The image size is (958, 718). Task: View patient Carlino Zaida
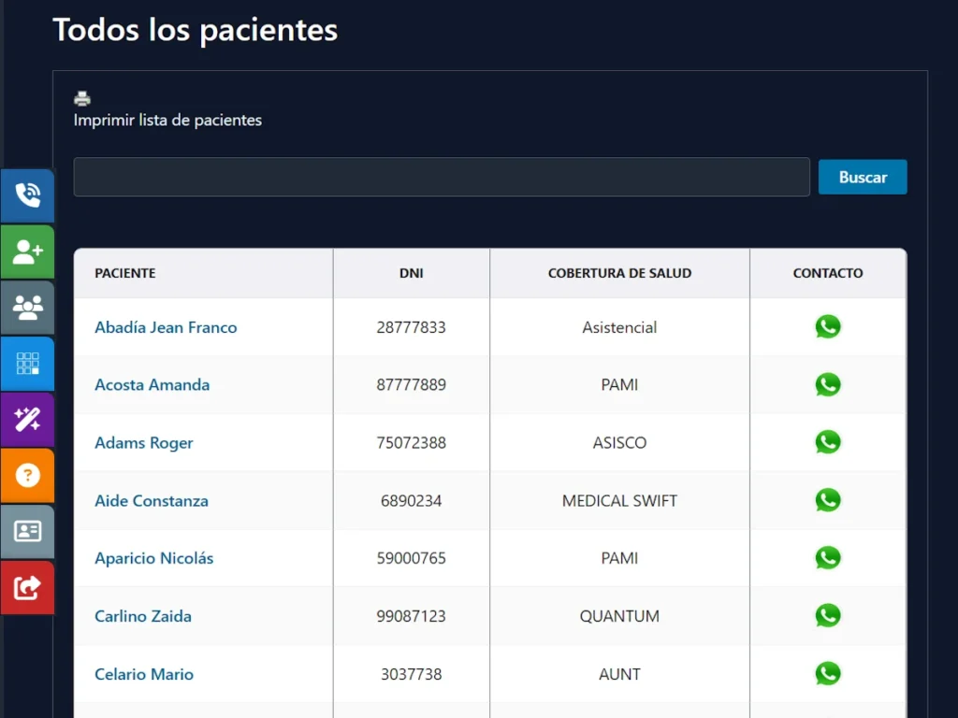(x=143, y=616)
